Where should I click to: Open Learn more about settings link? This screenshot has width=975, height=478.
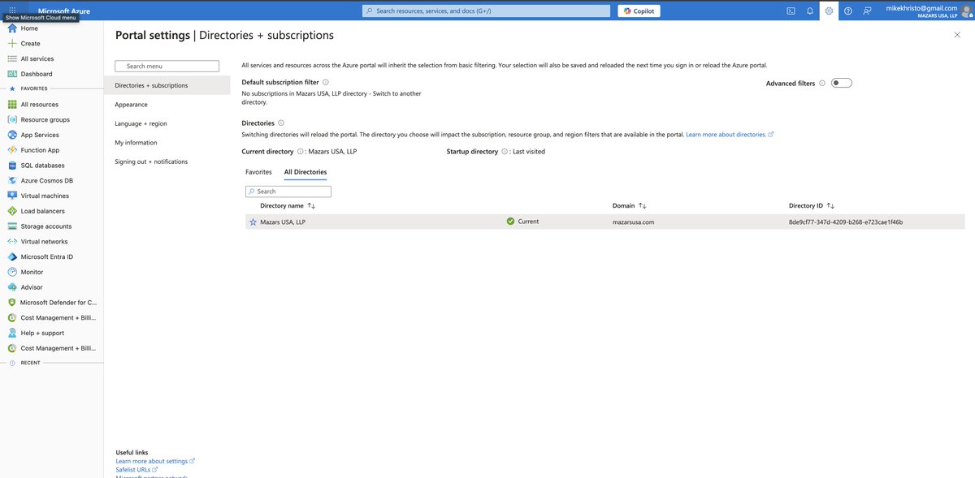click(155, 461)
